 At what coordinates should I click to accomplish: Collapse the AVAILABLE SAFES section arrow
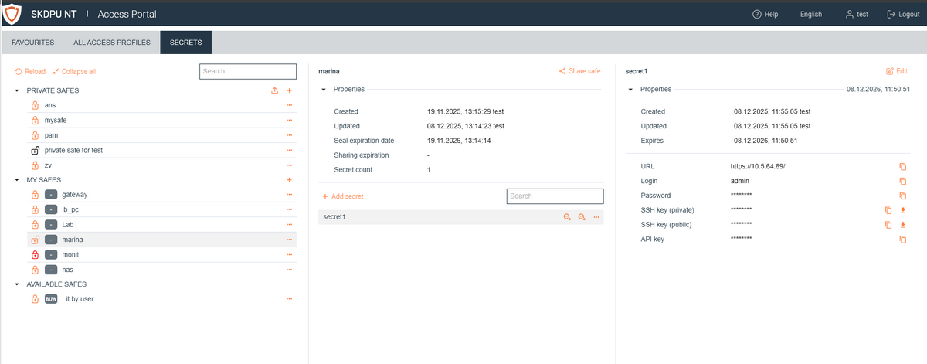tap(17, 284)
